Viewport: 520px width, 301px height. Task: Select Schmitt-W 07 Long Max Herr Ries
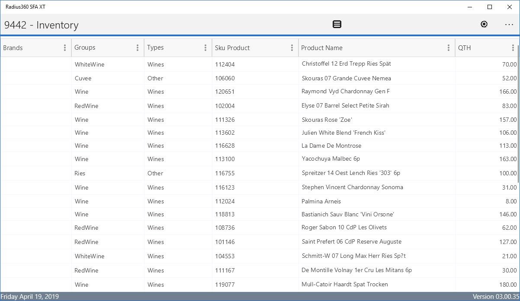353,256
